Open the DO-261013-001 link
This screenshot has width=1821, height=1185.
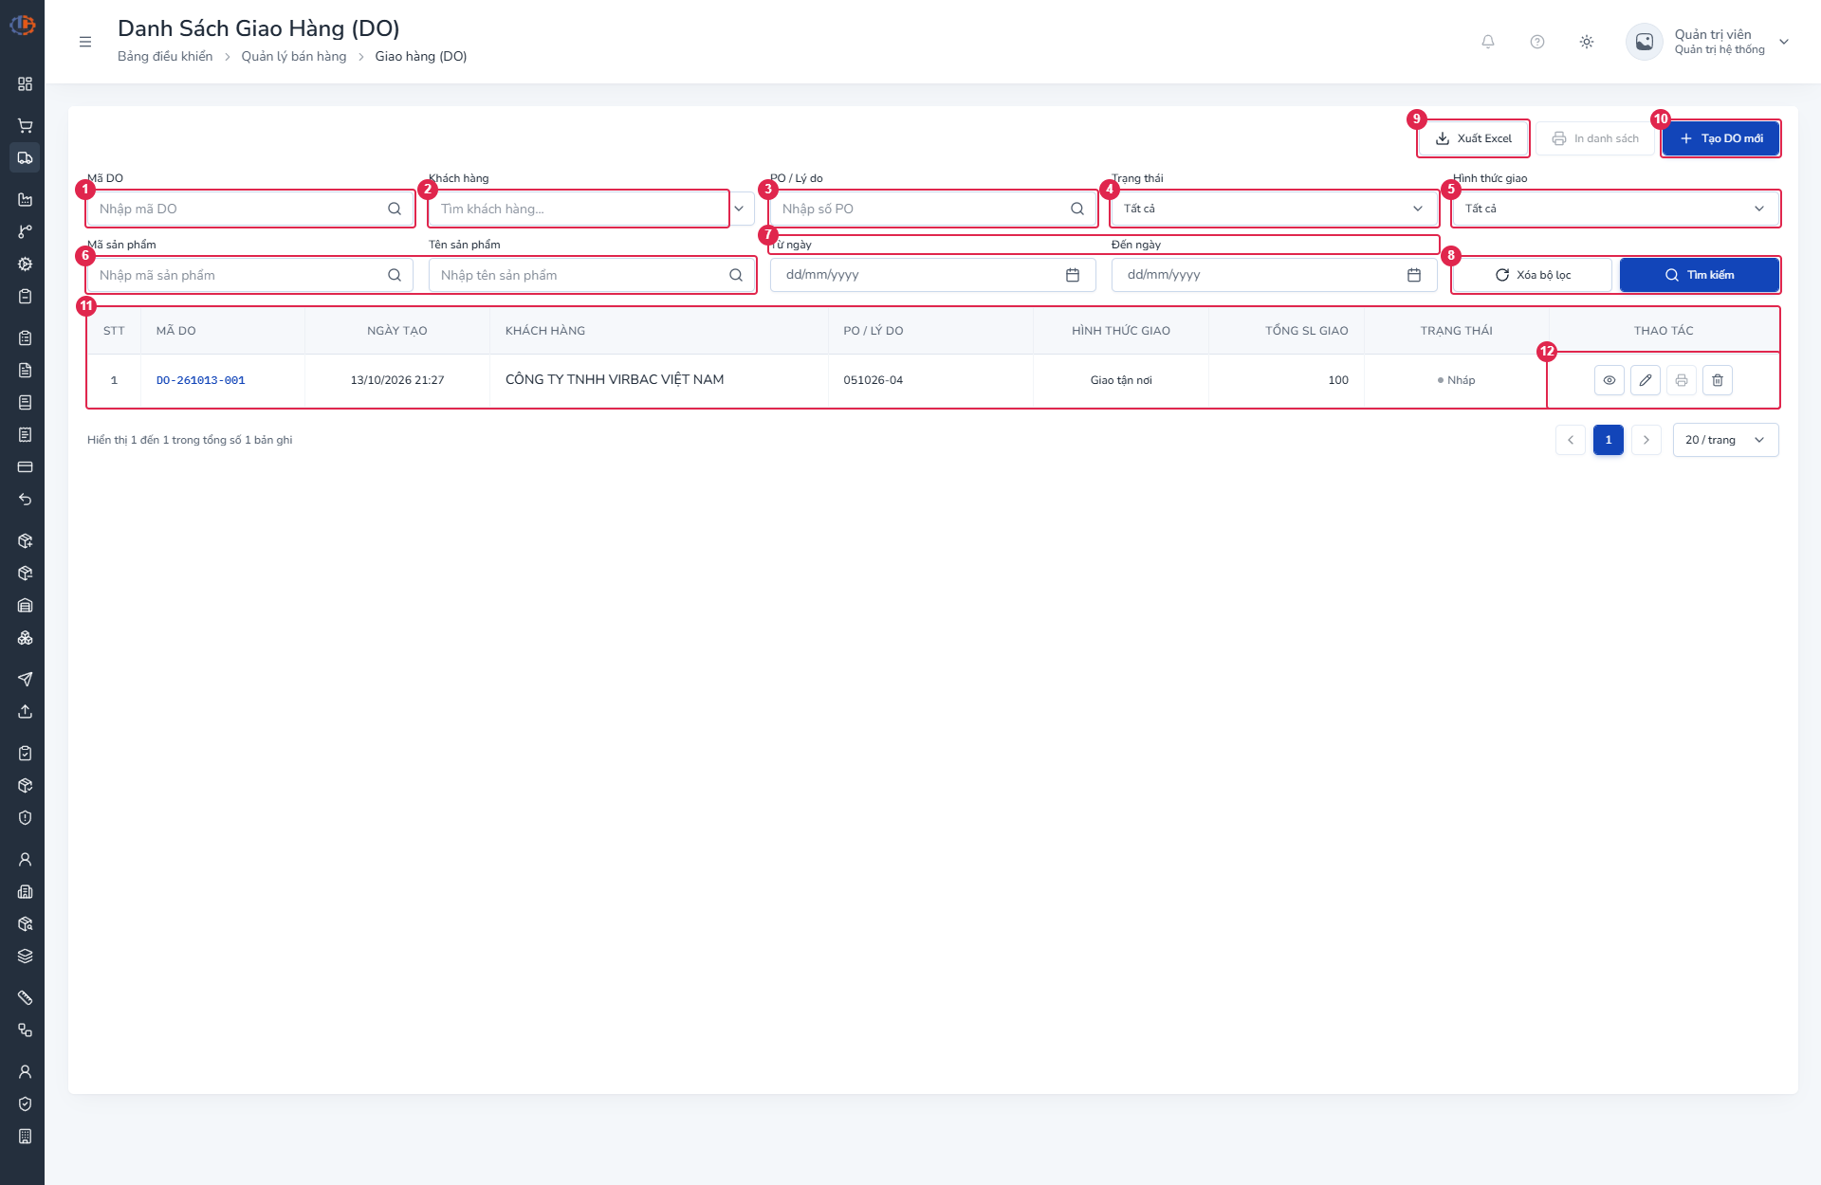coord(201,380)
